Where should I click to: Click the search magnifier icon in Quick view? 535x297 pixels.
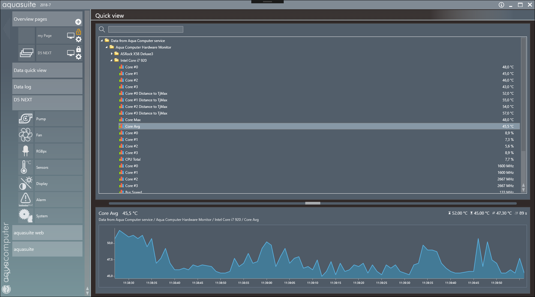point(102,29)
